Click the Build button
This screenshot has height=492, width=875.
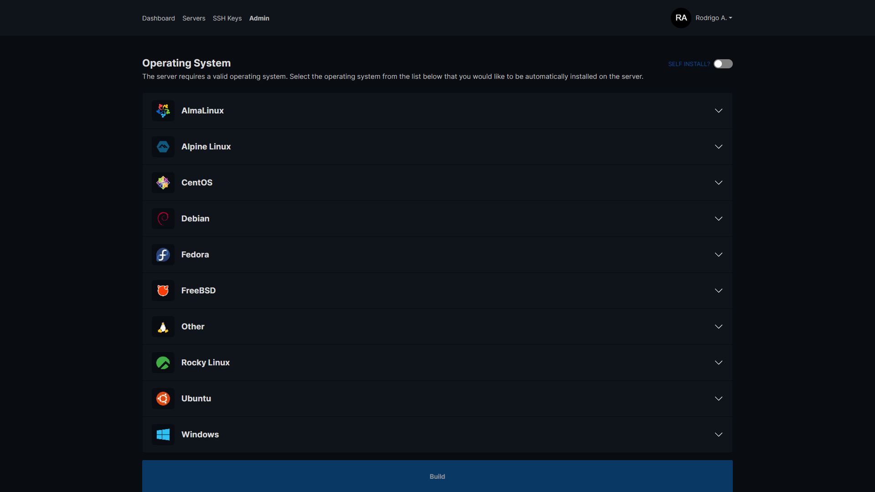click(x=437, y=476)
